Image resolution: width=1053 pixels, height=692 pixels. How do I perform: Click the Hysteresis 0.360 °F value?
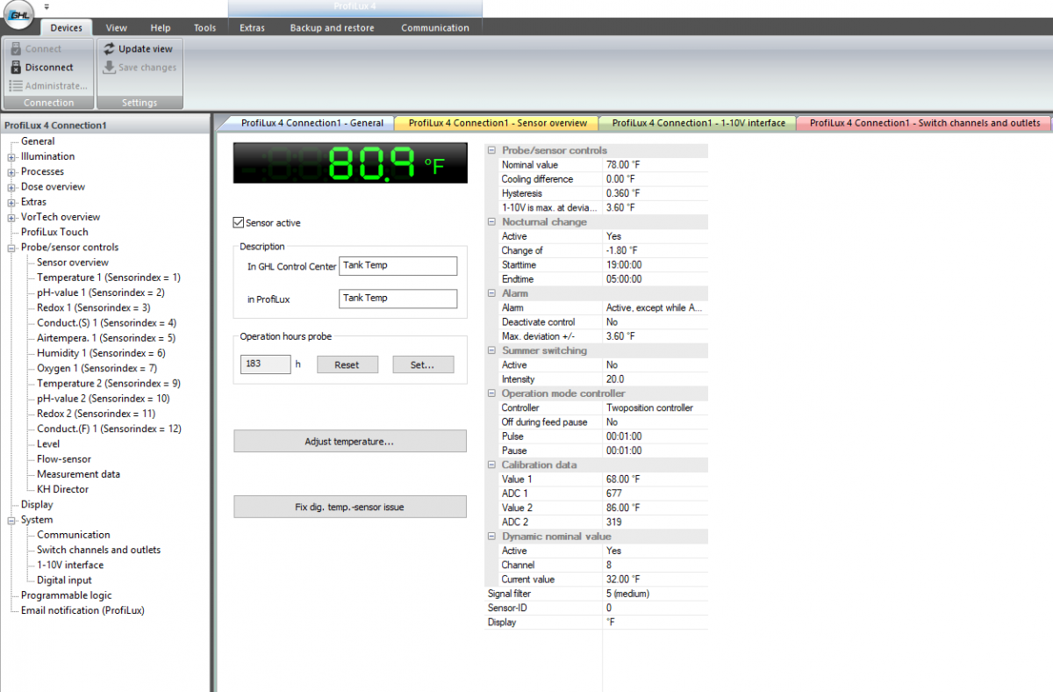(x=655, y=193)
